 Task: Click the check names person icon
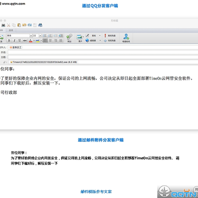pyautogui.click(x=126, y=38)
